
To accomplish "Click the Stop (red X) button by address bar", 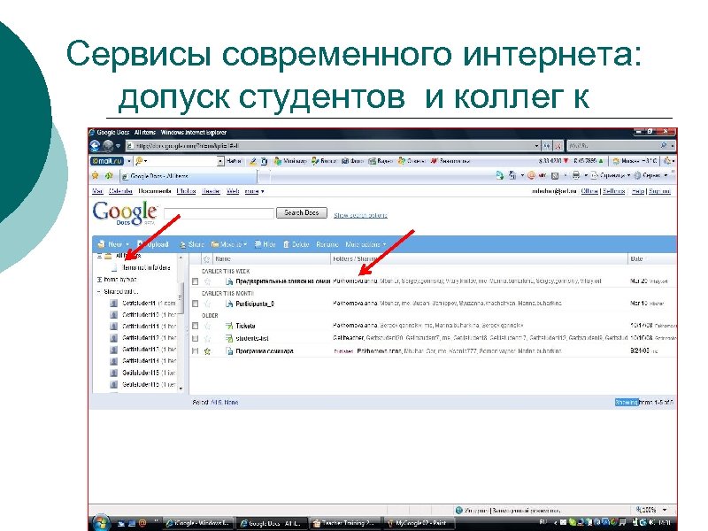I will [x=558, y=146].
